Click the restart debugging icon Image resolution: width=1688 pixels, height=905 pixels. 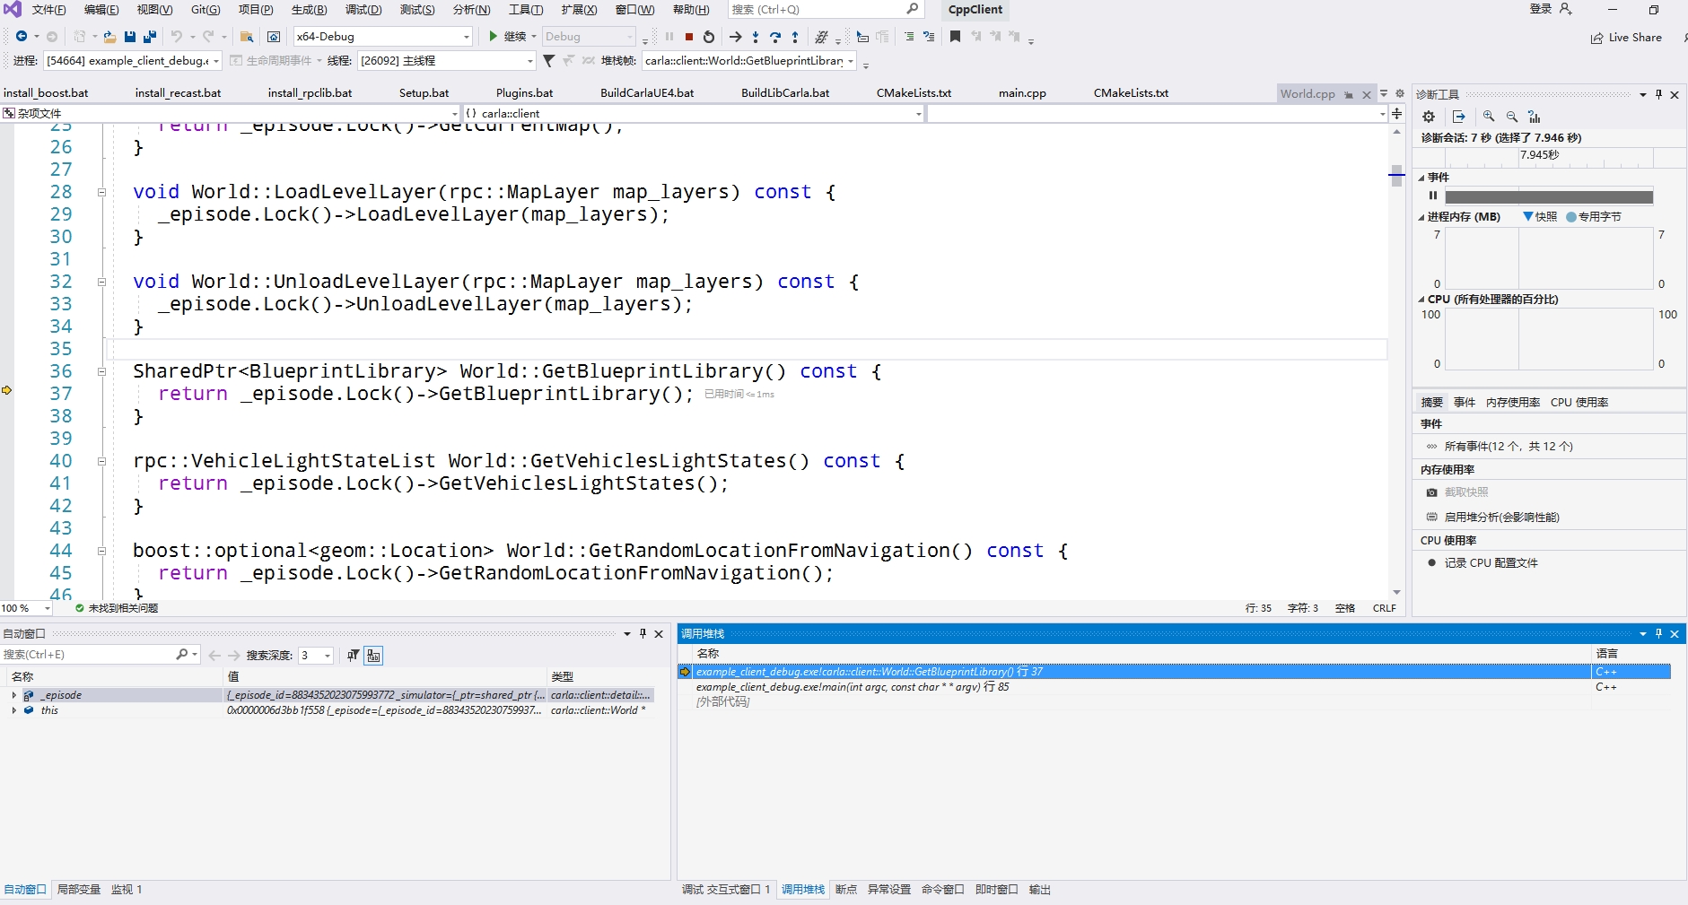point(709,37)
